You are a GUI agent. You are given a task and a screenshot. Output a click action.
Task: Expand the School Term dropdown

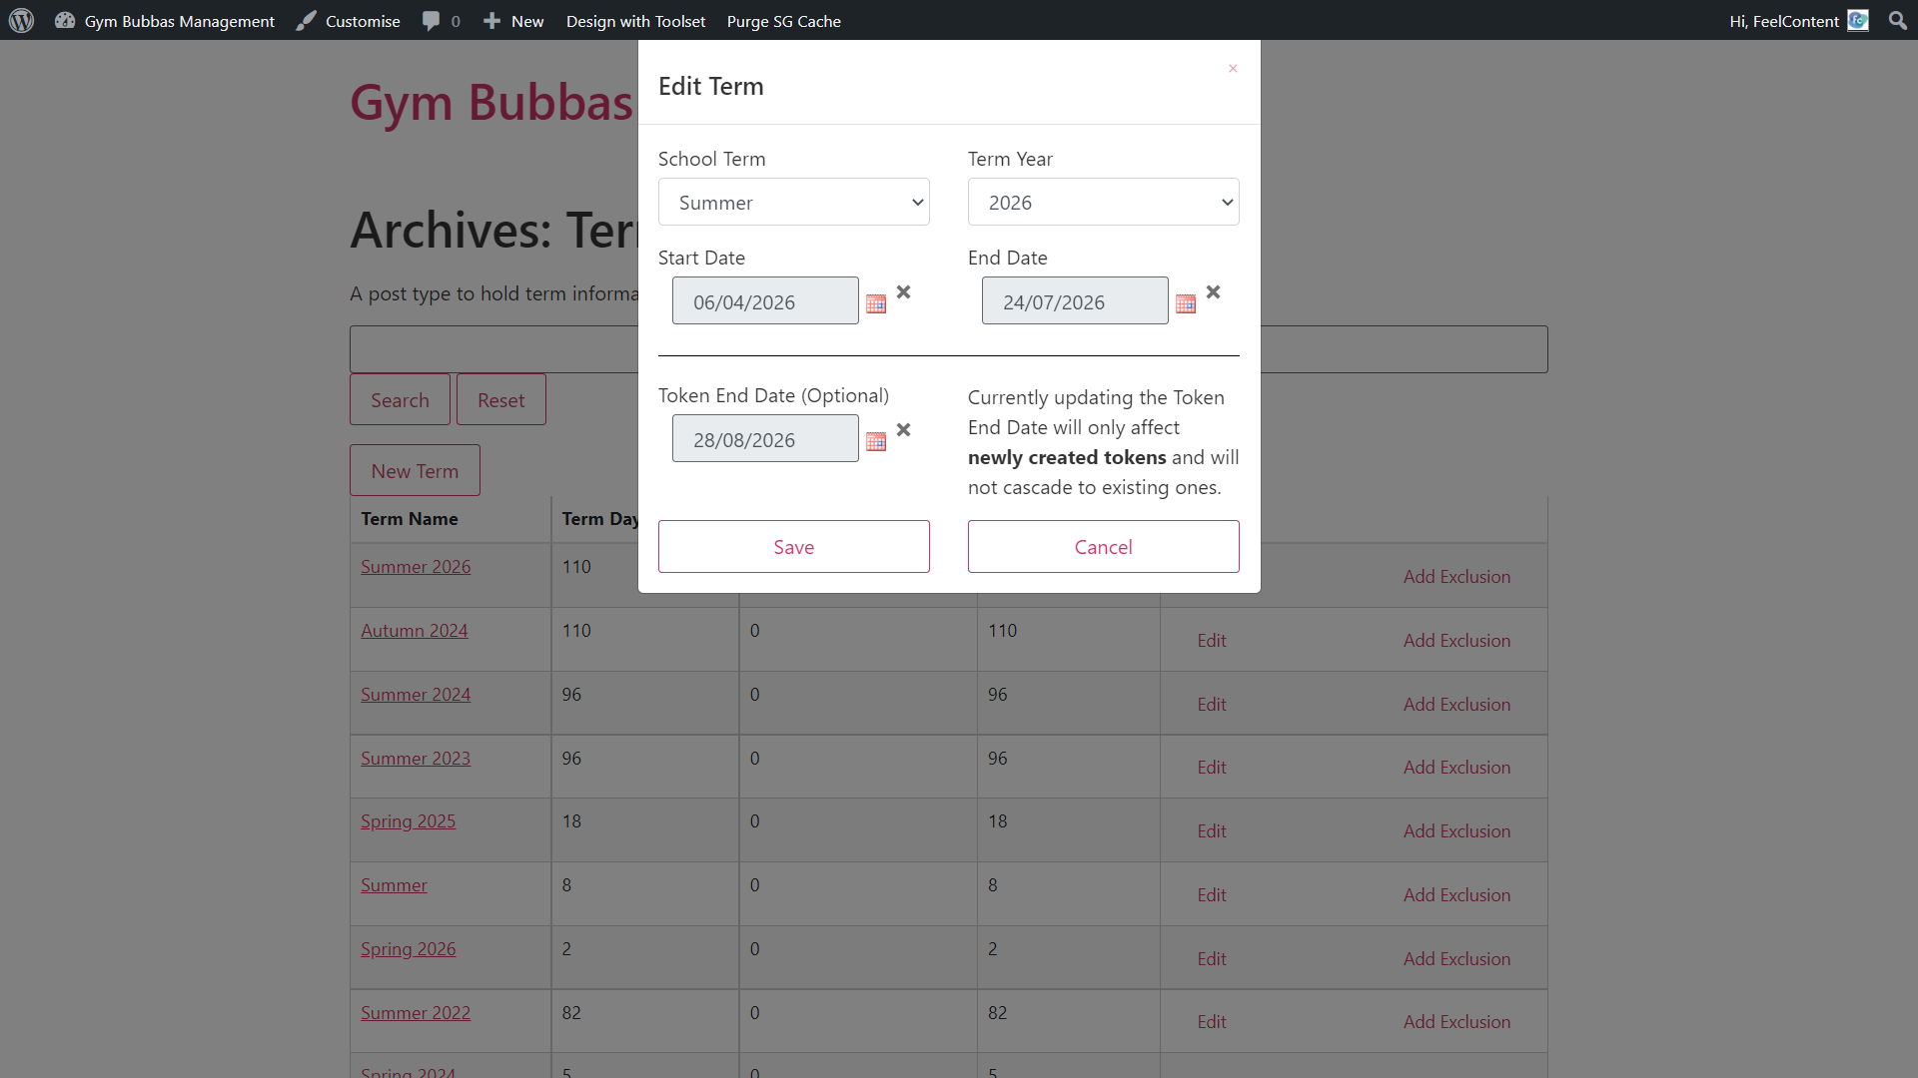(x=794, y=202)
